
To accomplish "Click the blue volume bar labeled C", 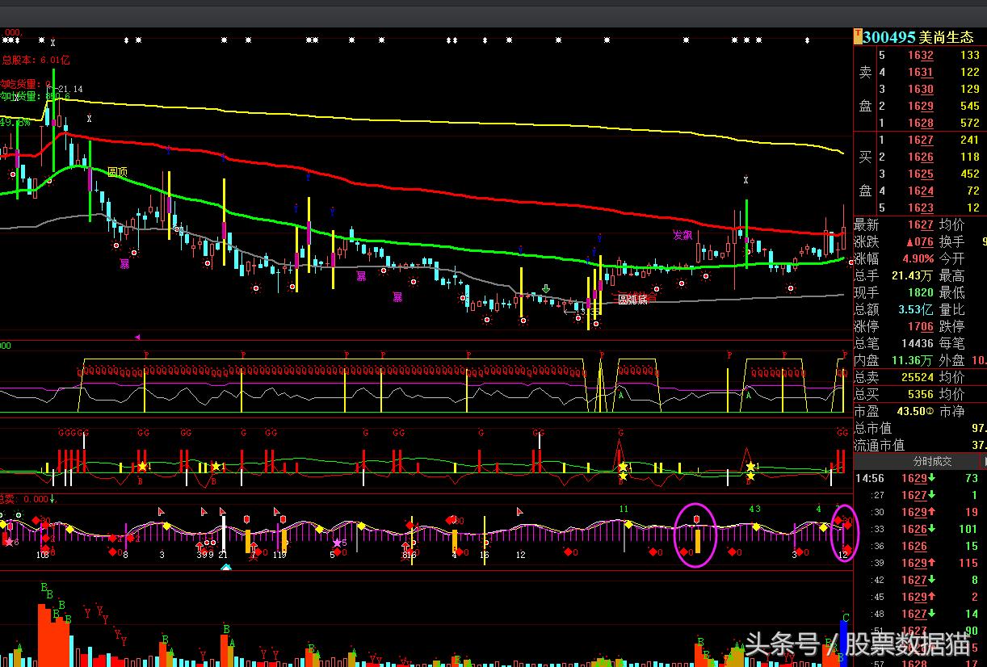I will (844, 638).
